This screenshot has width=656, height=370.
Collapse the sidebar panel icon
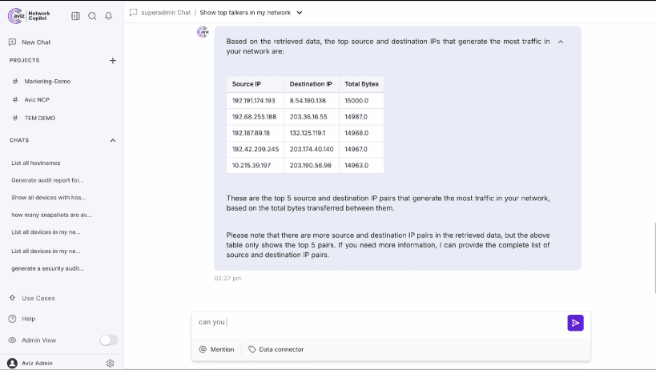point(76,16)
